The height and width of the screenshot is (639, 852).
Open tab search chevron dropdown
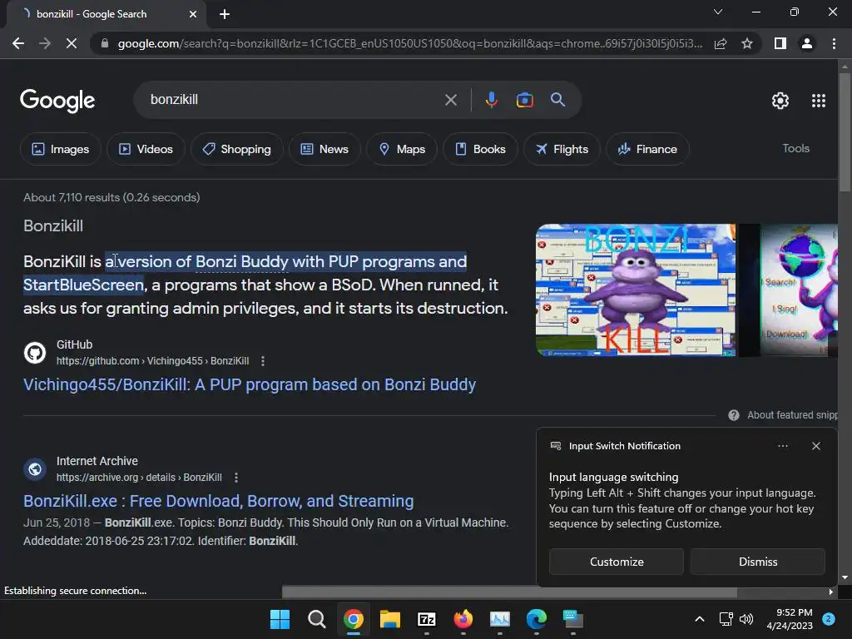click(x=718, y=12)
